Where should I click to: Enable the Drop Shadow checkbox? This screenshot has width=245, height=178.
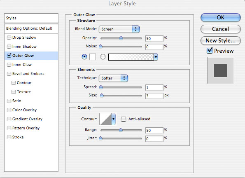[9, 37]
